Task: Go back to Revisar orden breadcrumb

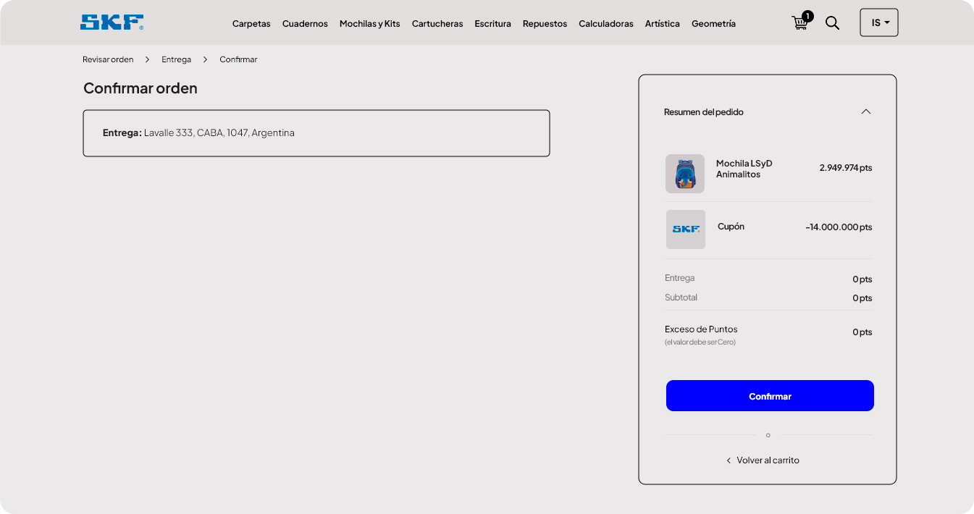Action: click(108, 59)
